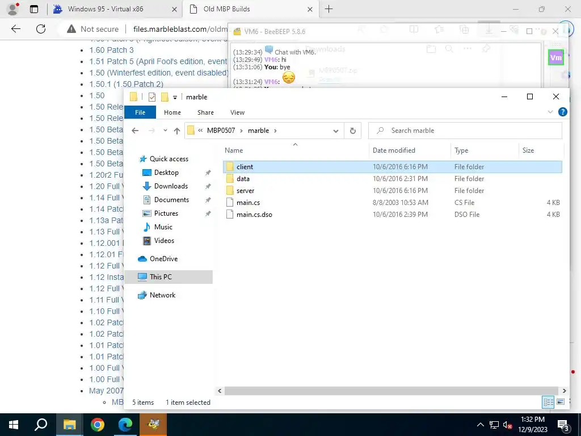Open Music in navigation pane

[163, 227]
